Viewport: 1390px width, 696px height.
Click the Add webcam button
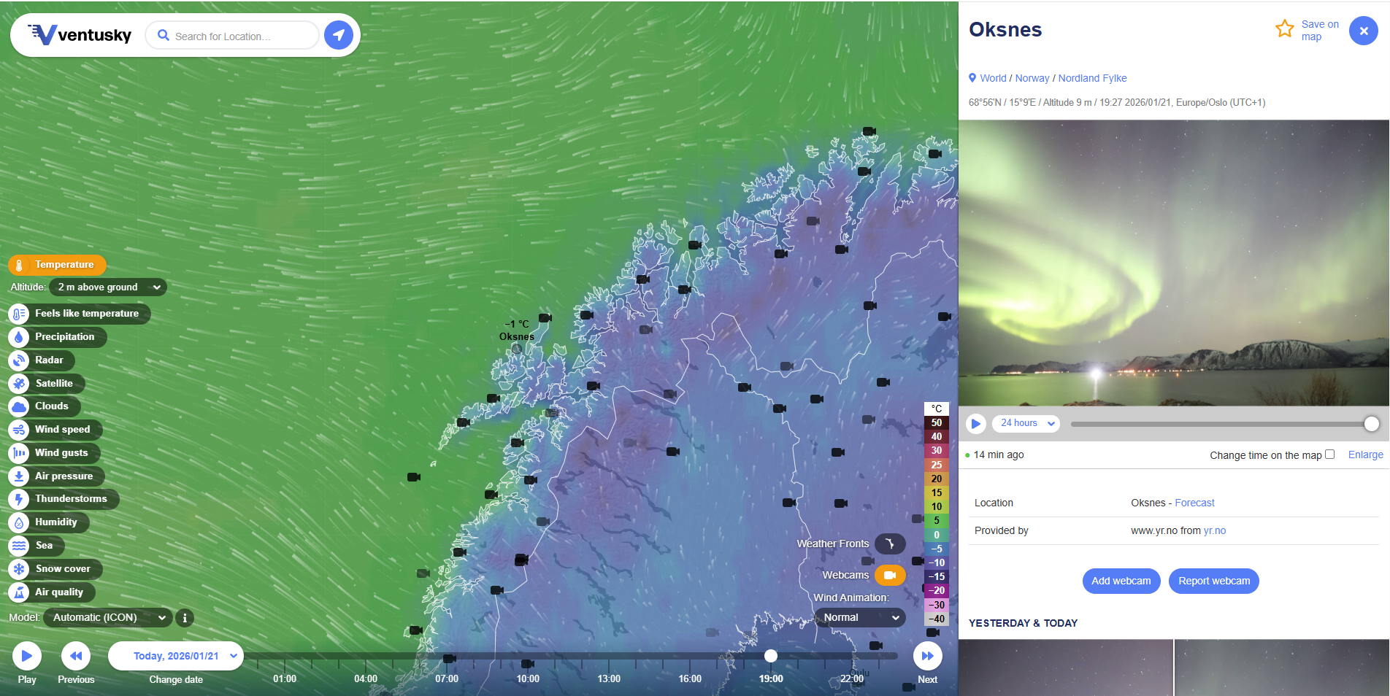click(x=1121, y=581)
